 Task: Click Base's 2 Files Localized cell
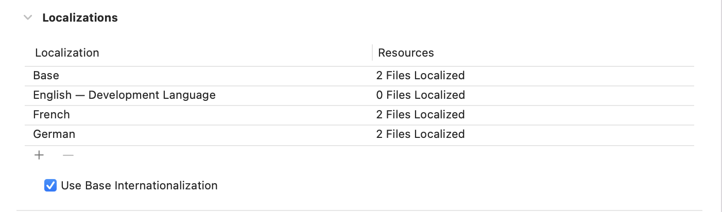420,76
